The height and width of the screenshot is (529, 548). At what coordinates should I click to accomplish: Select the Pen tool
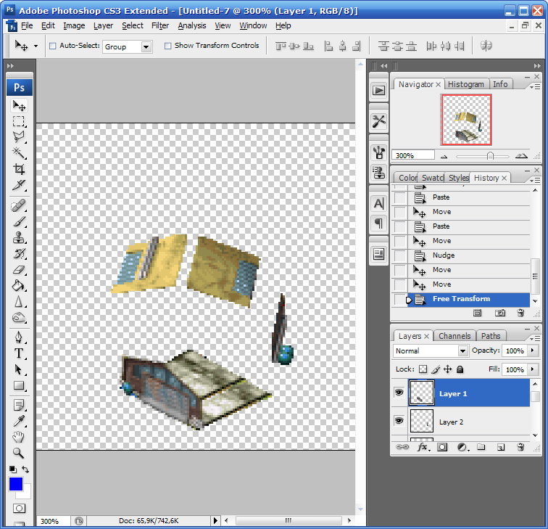(19, 337)
